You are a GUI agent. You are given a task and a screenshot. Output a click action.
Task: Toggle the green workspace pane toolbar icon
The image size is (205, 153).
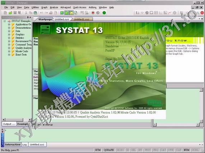click(x=66, y=13)
